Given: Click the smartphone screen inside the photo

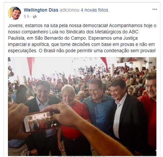Looking at the screenshot, I should (39, 121).
